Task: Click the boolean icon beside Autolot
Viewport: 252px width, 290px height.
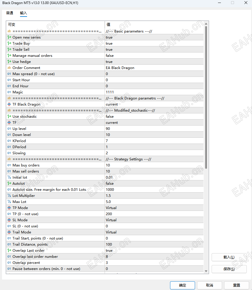Action: (x=9, y=184)
